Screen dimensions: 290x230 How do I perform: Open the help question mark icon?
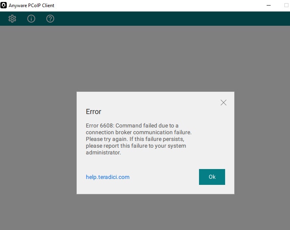point(50,19)
